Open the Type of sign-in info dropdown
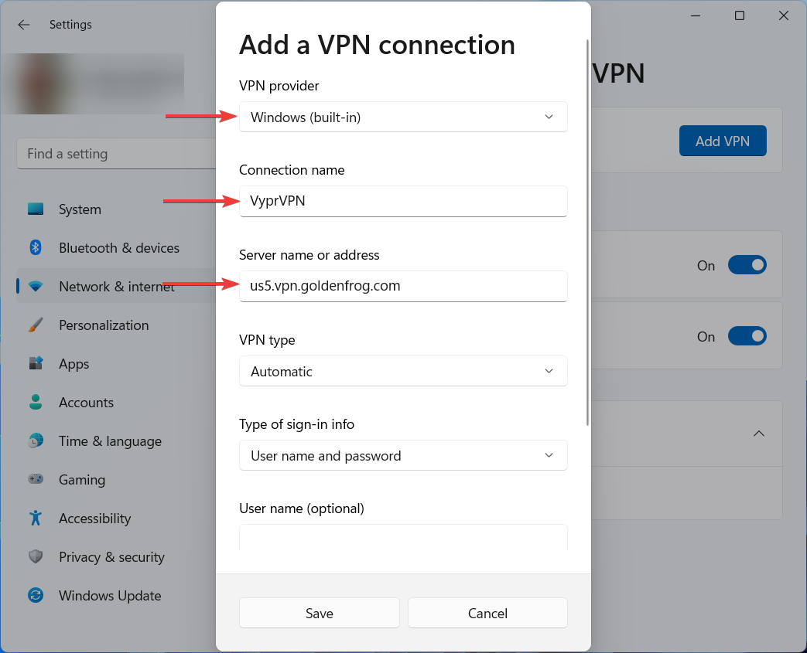Viewport: 807px width, 653px height. point(403,456)
